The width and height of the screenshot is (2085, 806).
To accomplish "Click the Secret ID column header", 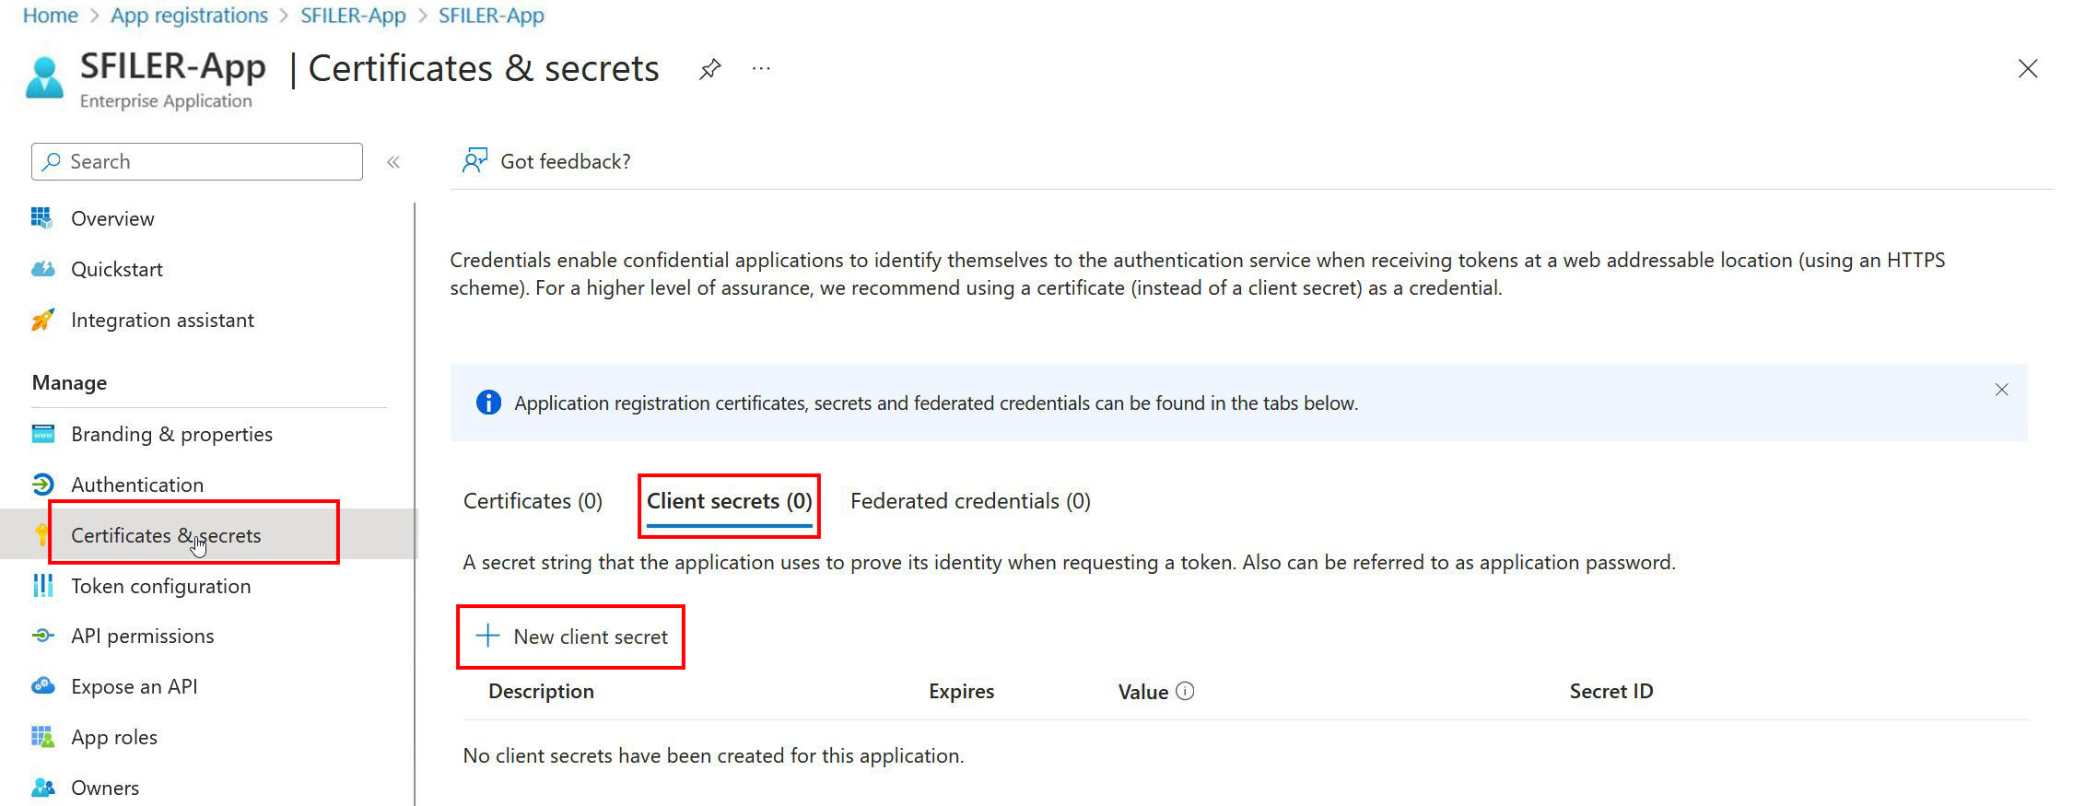I will point(1611,692).
